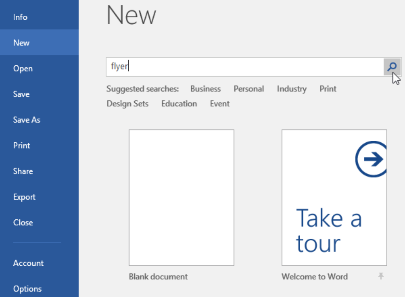This screenshot has height=297, width=405.
Task: Open Word Options in the sidebar
Action: [27, 289]
